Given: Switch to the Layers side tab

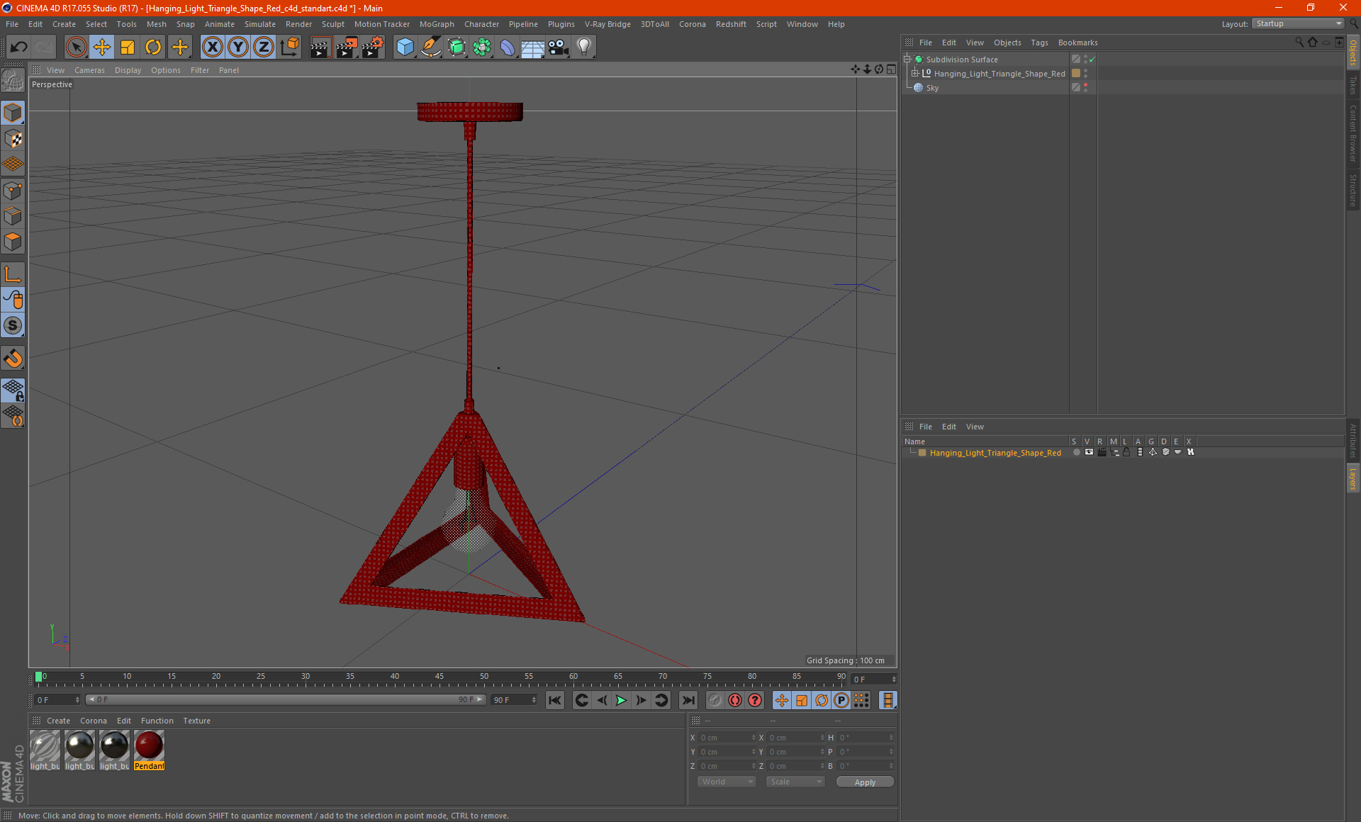Looking at the screenshot, I should 1353,478.
